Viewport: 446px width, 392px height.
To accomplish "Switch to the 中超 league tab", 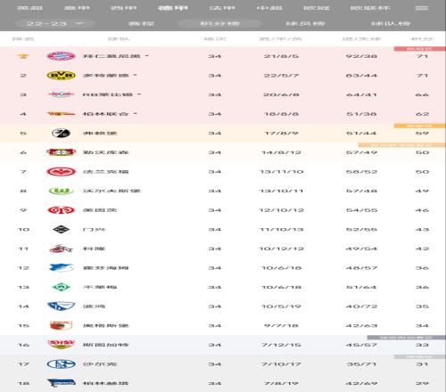I will point(269,8).
